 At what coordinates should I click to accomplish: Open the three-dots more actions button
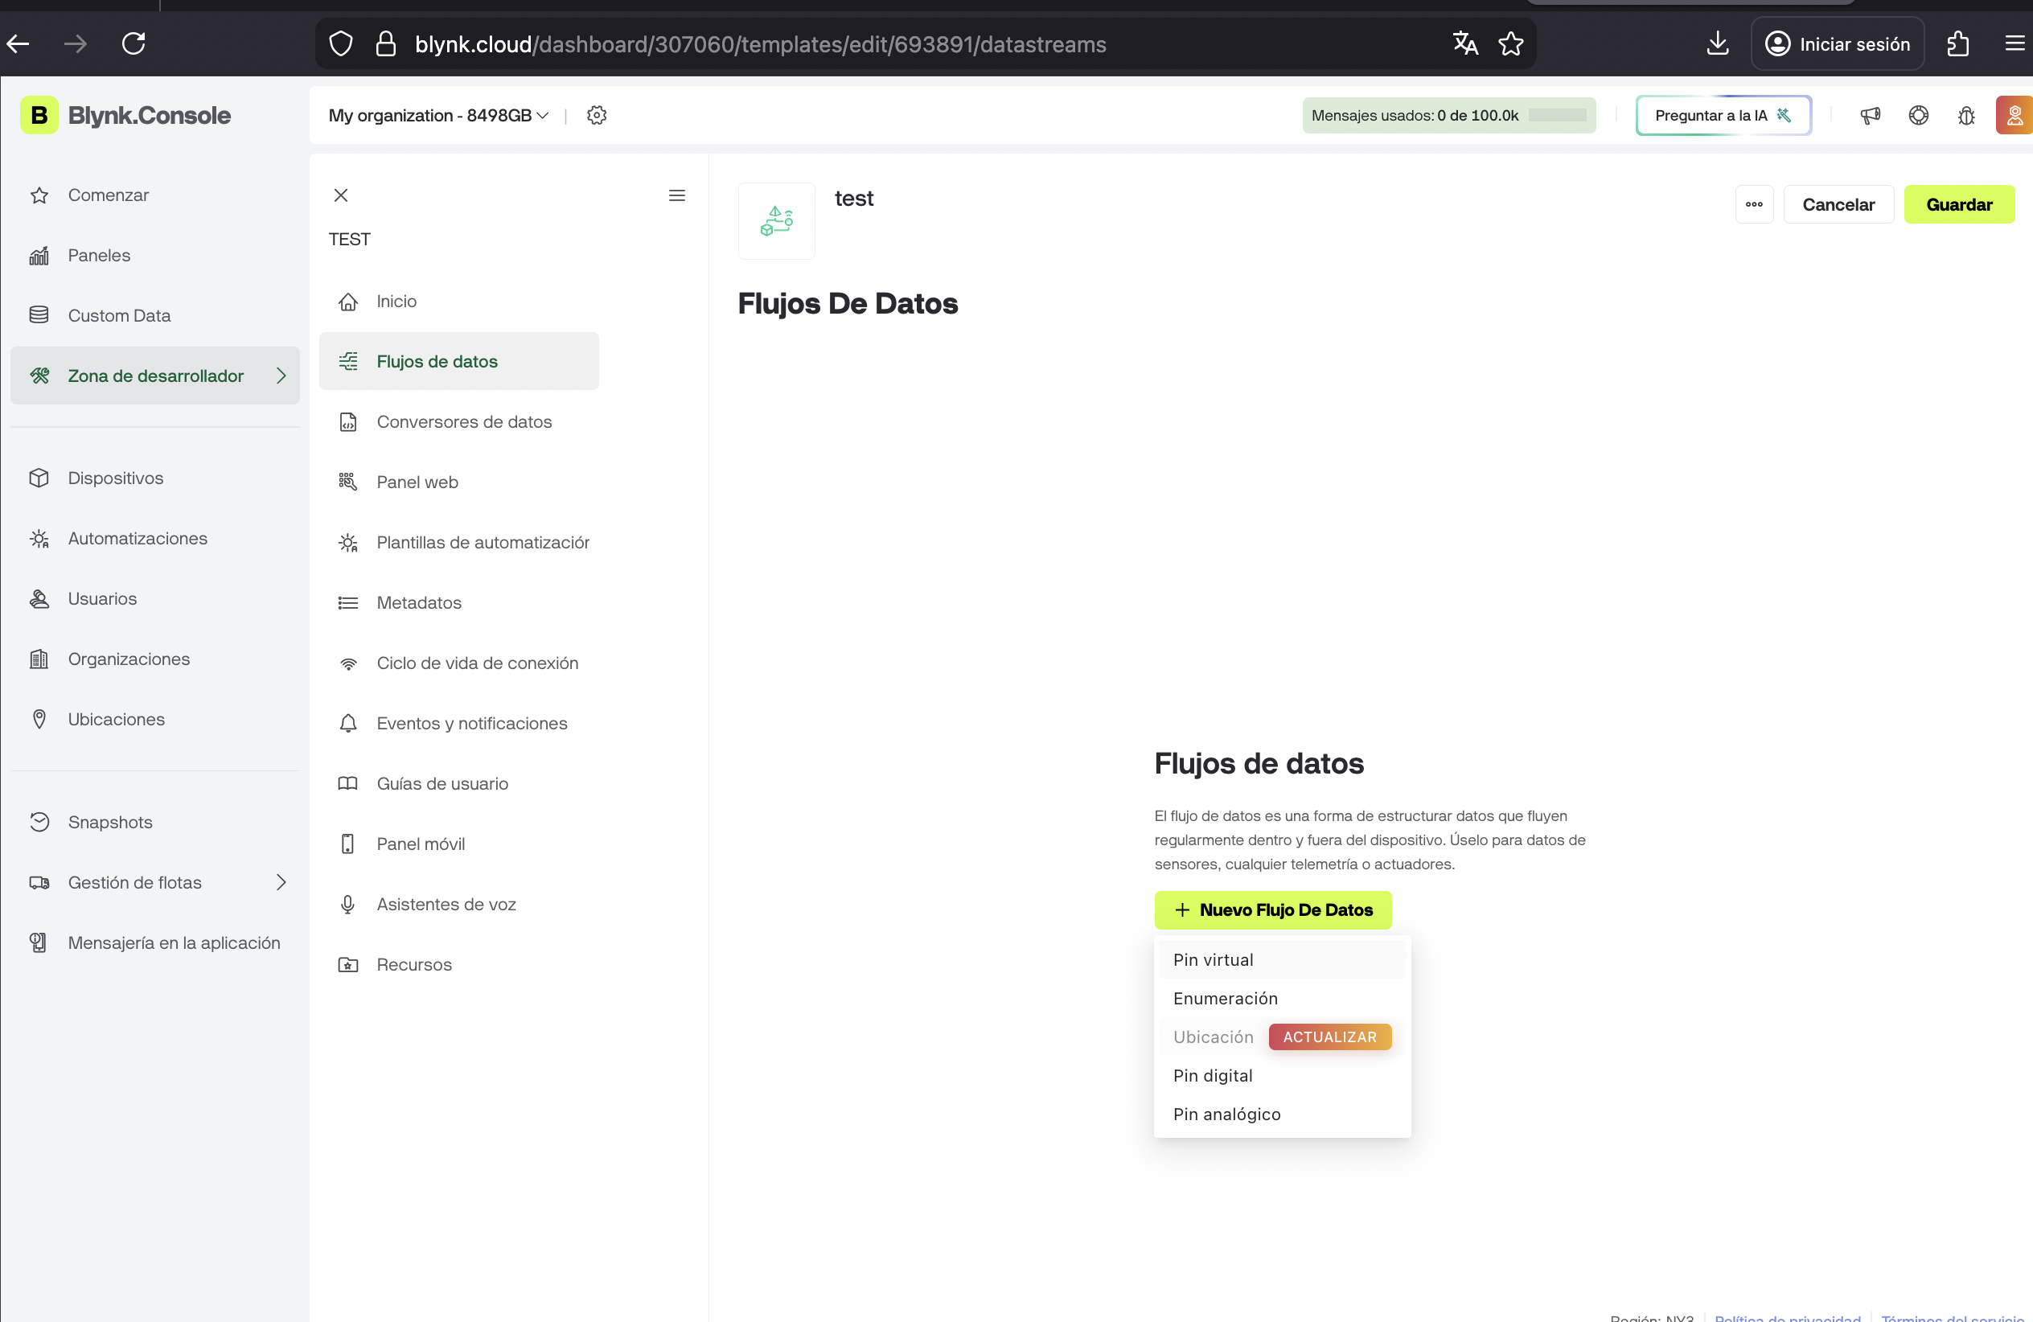click(1754, 205)
